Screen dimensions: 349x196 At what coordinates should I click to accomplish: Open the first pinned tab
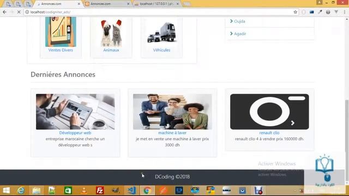pos(8,4)
